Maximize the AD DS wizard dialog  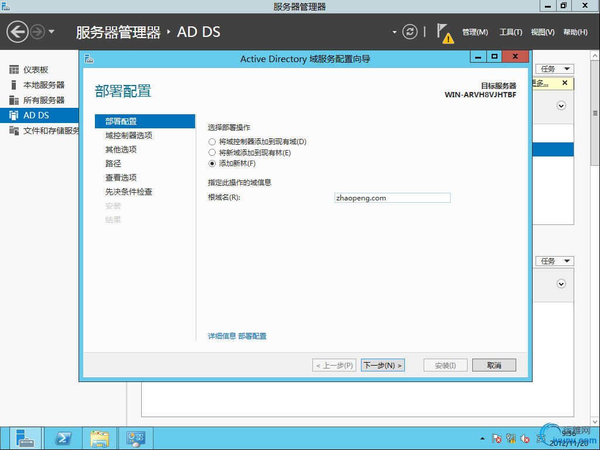point(495,57)
